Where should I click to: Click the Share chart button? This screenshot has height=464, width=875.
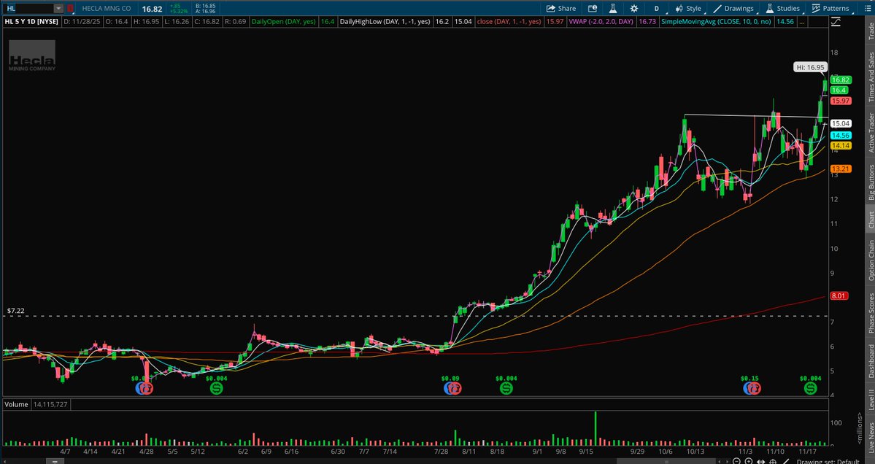pyautogui.click(x=560, y=8)
